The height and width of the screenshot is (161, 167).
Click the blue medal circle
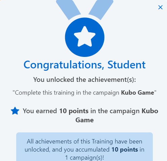(85, 37)
